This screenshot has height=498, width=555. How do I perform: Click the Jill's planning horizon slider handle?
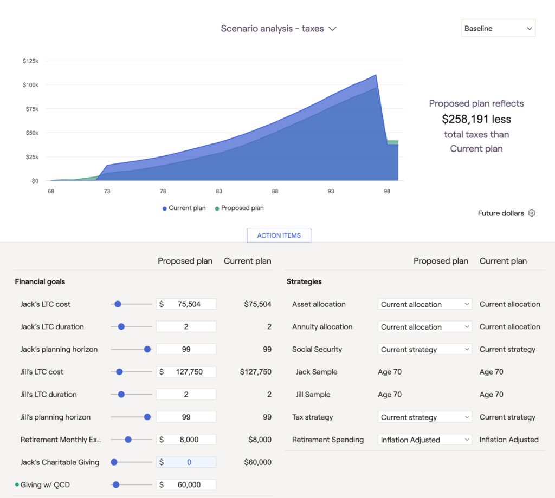click(x=147, y=417)
